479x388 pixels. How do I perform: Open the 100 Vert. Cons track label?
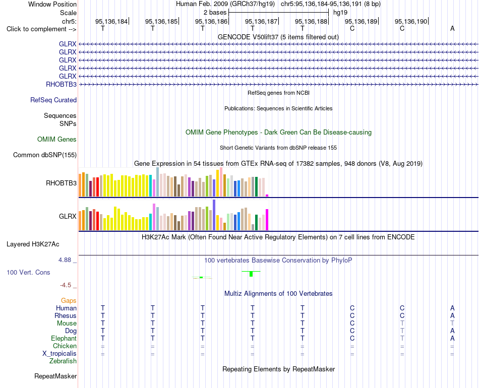point(28,272)
